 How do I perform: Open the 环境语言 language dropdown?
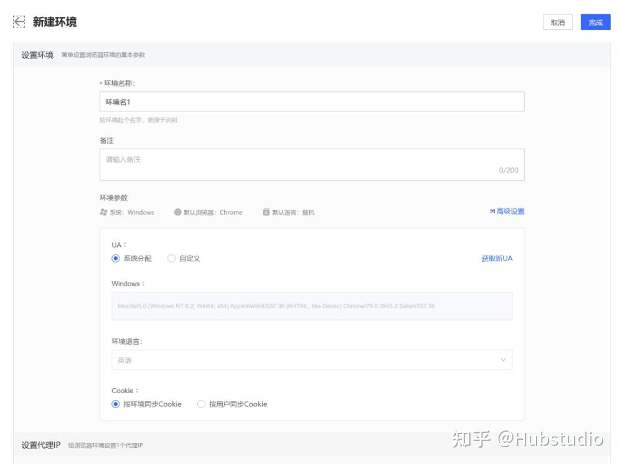(x=312, y=360)
